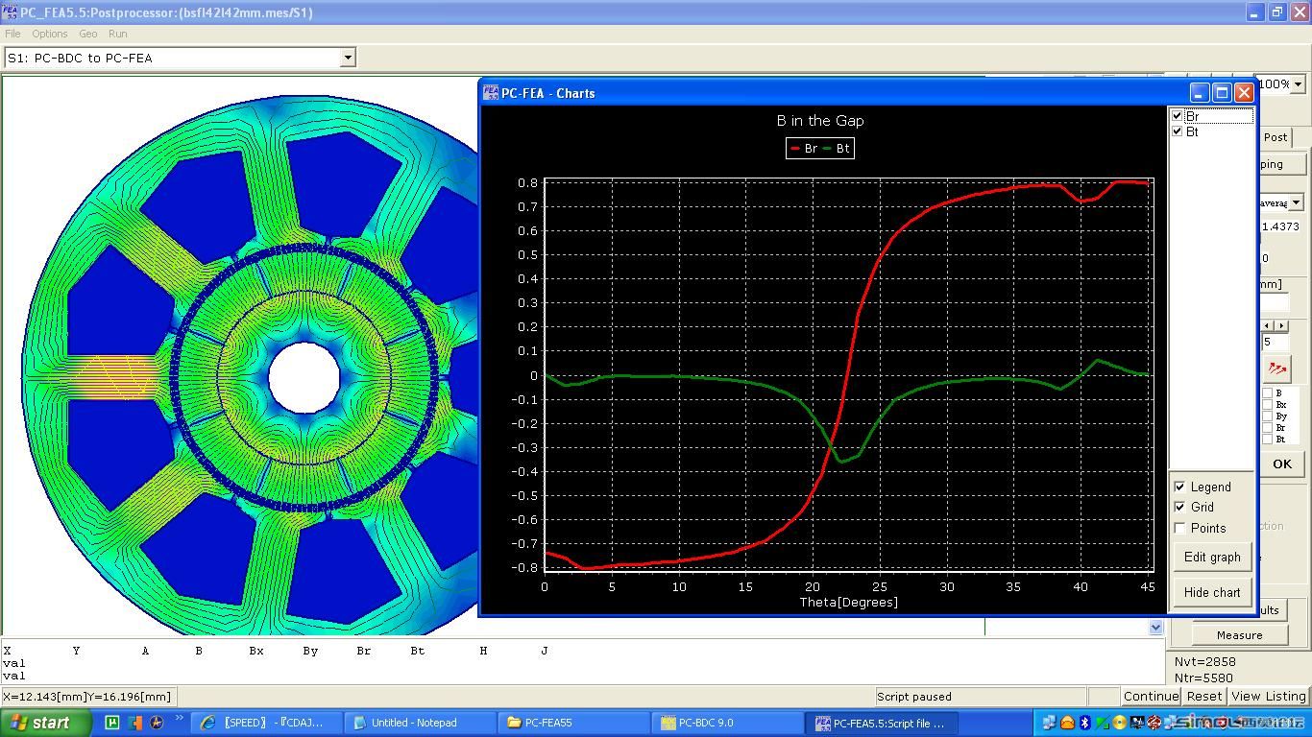This screenshot has width=1312, height=737.
Task: Check the By option in the right panel list
Action: click(1267, 416)
